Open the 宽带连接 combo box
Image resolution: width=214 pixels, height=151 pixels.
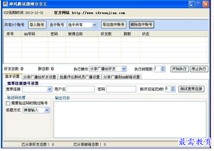(50, 89)
